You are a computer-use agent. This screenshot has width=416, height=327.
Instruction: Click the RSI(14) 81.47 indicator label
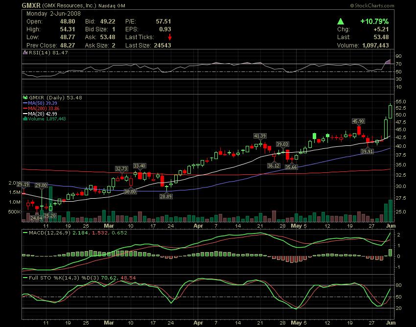coord(48,52)
